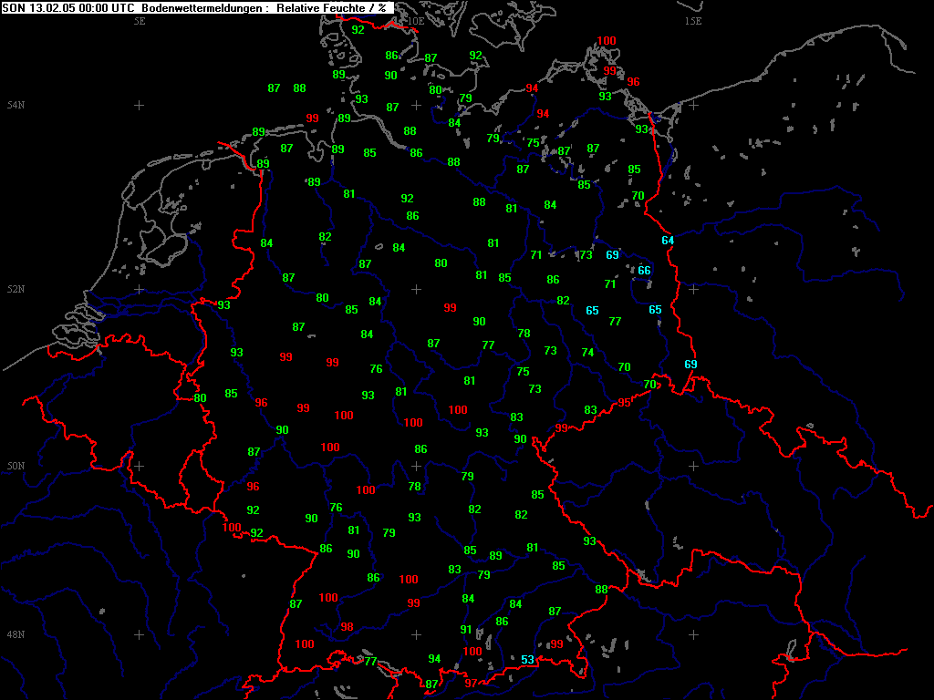Click the 48N latitude label
This screenshot has width=934, height=700.
pos(16,634)
